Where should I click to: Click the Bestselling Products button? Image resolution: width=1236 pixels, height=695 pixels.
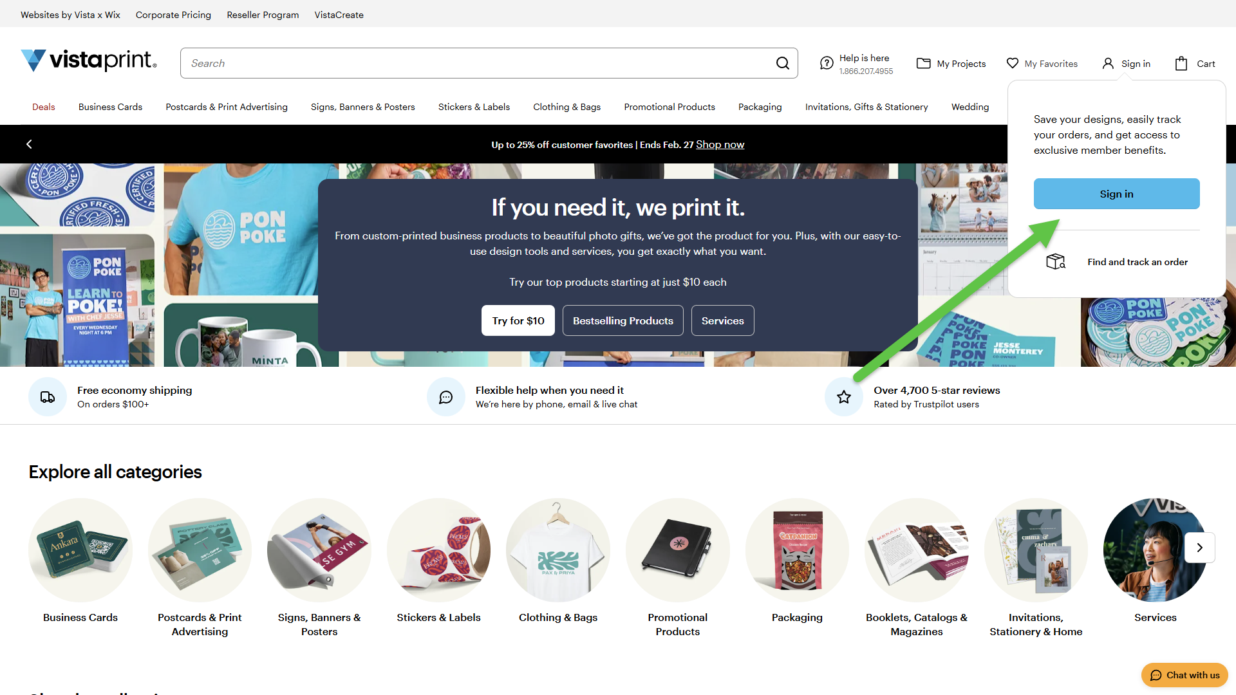(x=623, y=320)
